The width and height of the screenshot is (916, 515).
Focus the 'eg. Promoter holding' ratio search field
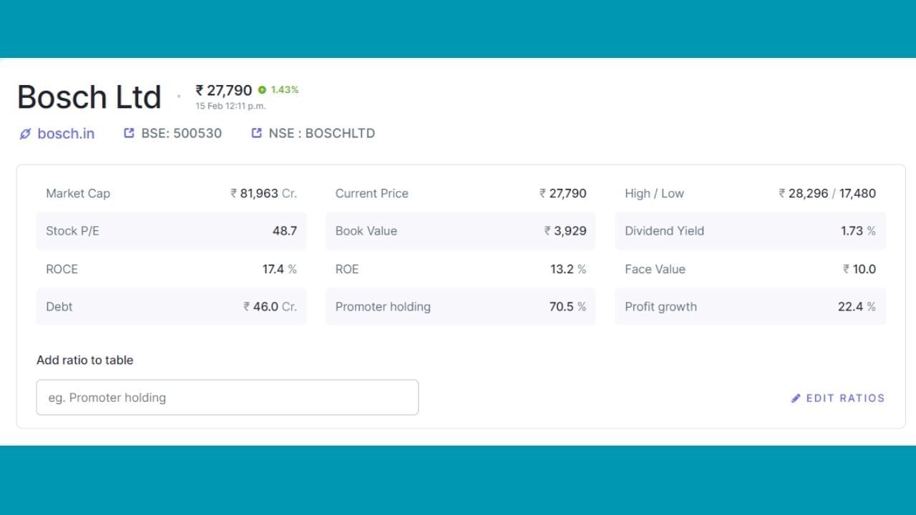tap(228, 398)
